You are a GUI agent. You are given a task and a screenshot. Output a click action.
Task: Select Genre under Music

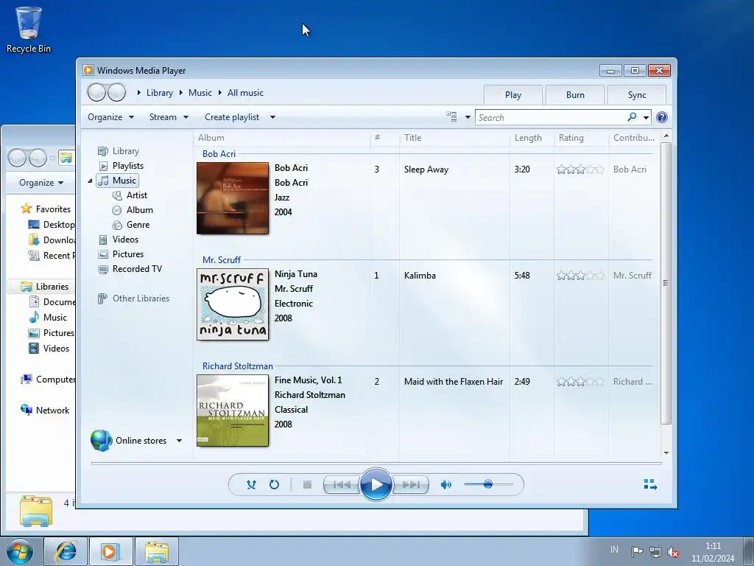[138, 225]
